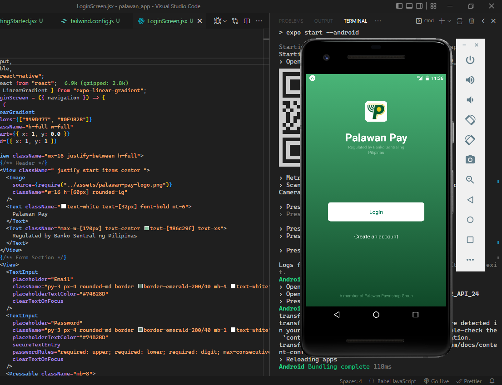This screenshot has width=502, height=385.
Task: Click the #86c29f color swatch
Action: coord(147,228)
